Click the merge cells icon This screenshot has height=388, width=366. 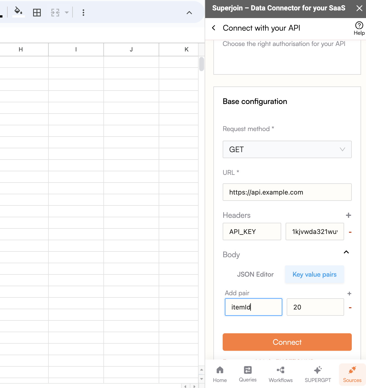[x=55, y=13]
